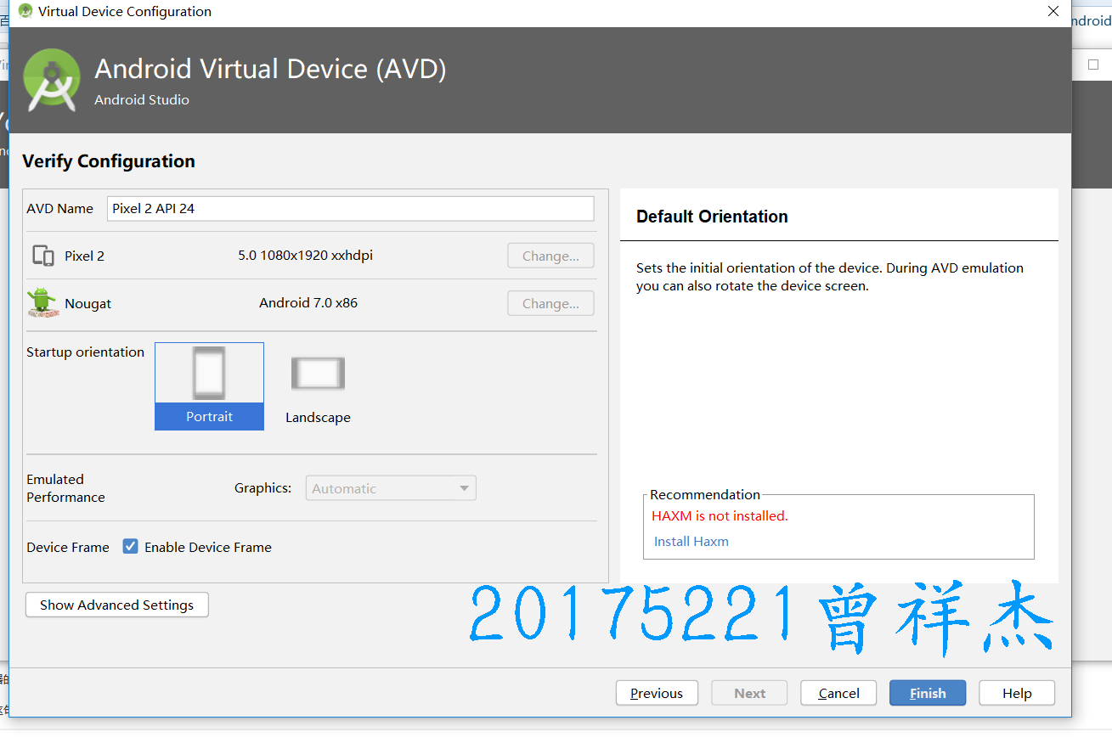
Task: Click the AVD Name input field
Action: point(350,208)
